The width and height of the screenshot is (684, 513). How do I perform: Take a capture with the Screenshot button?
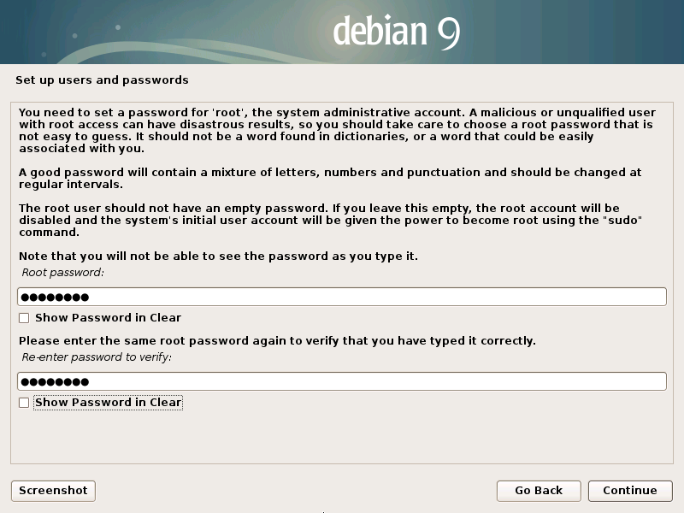(x=53, y=491)
